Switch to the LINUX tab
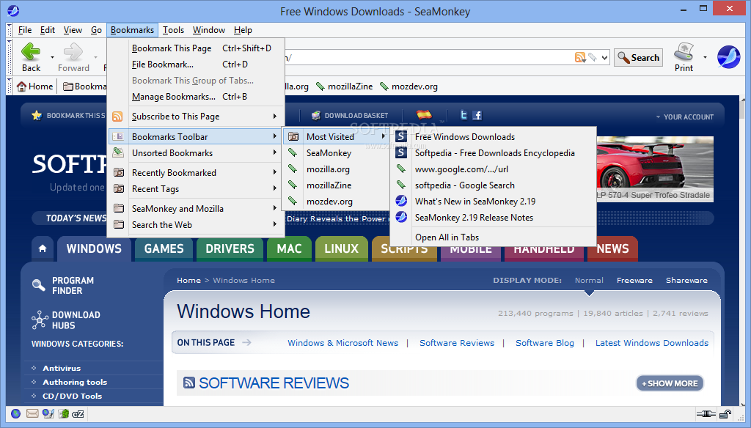751x428 pixels. tap(342, 249)
